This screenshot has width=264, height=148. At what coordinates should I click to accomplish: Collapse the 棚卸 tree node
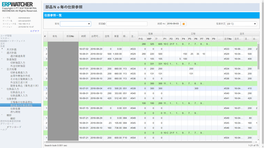(x=2, y=115)
